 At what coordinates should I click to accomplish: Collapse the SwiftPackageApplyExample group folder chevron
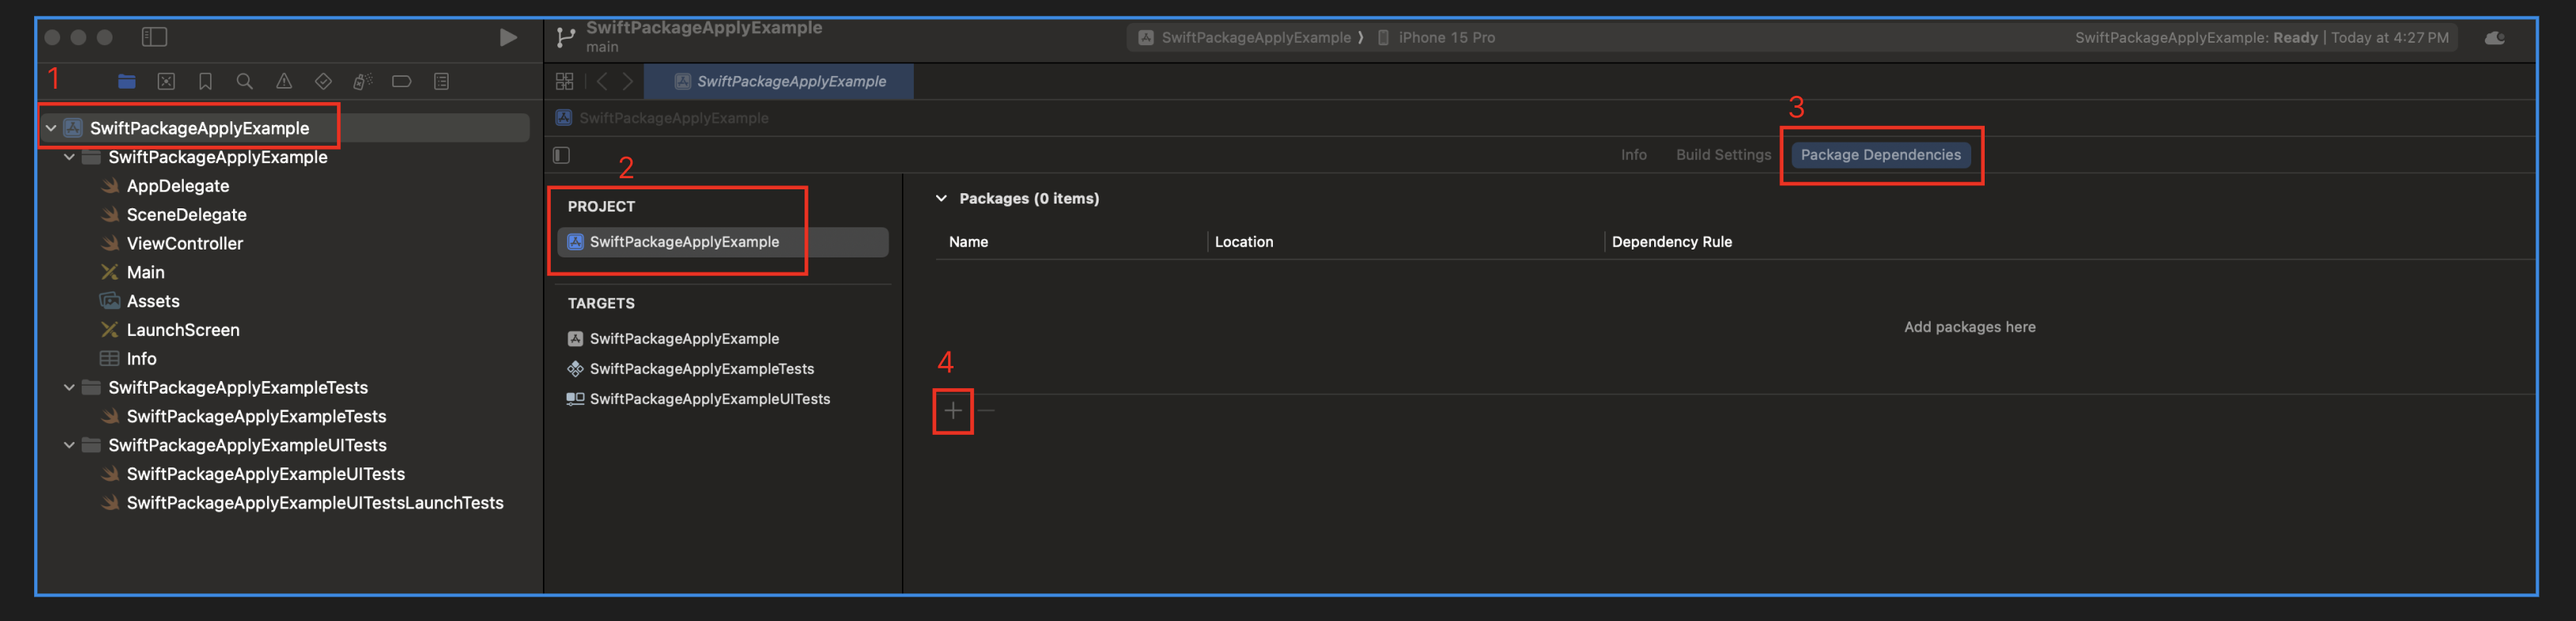[69, 157]
